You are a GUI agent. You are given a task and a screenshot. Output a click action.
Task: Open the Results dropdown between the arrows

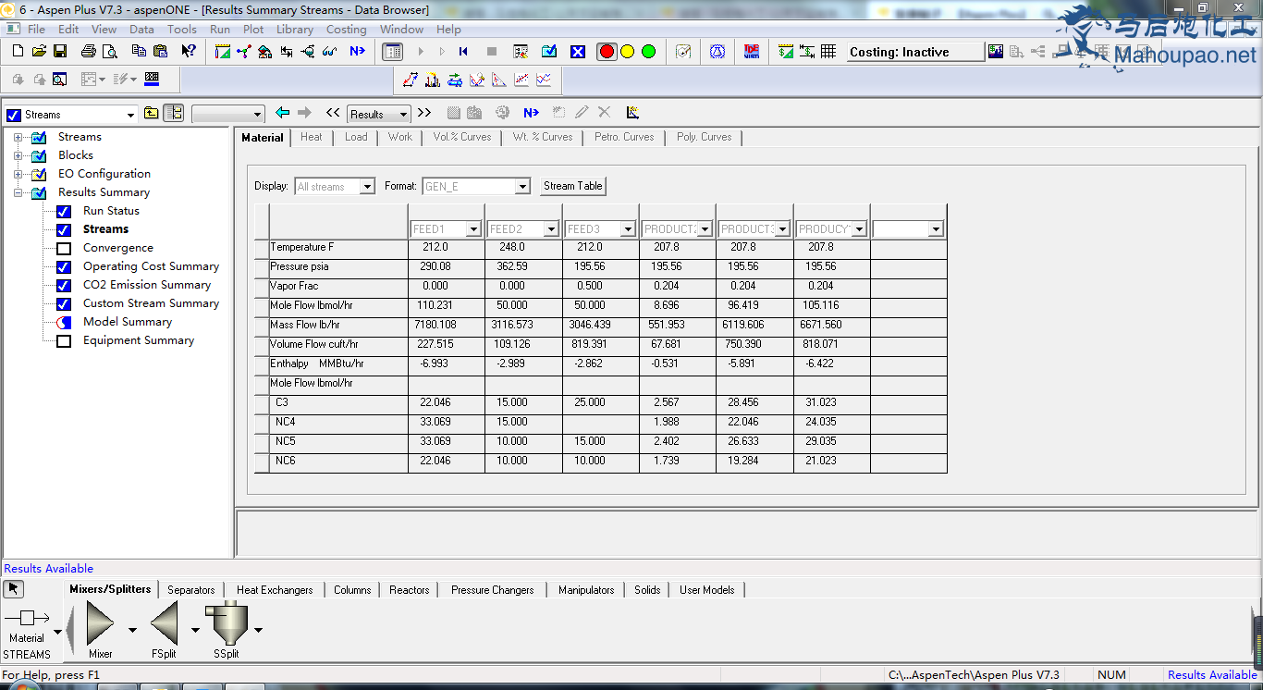tap(404, 115)
